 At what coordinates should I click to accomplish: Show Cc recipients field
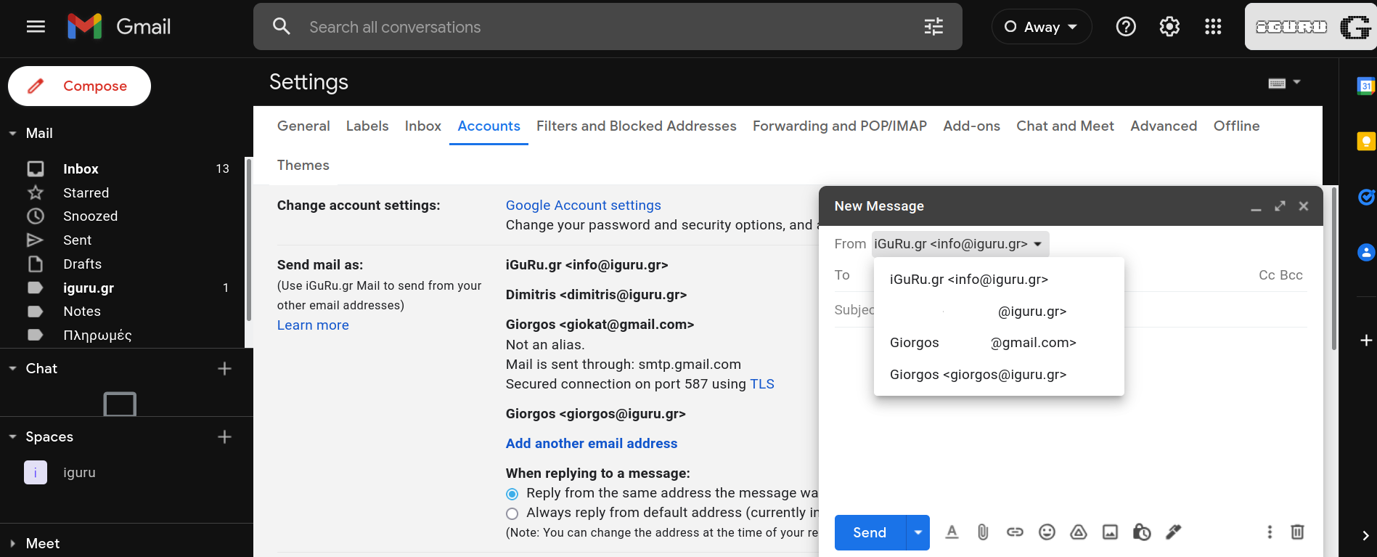1267,275
